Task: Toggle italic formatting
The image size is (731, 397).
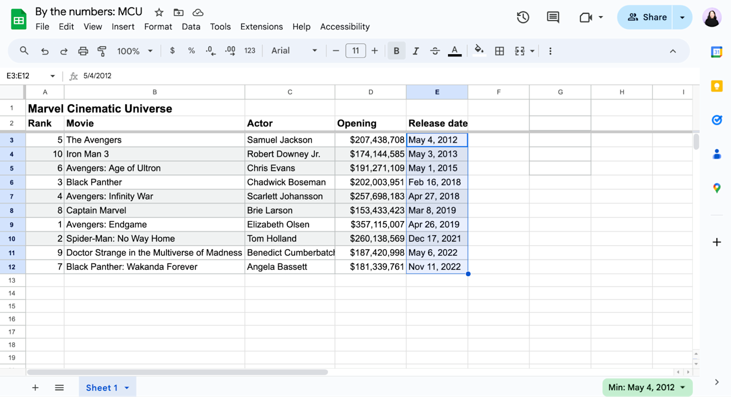Action: (x=416, y=51)
